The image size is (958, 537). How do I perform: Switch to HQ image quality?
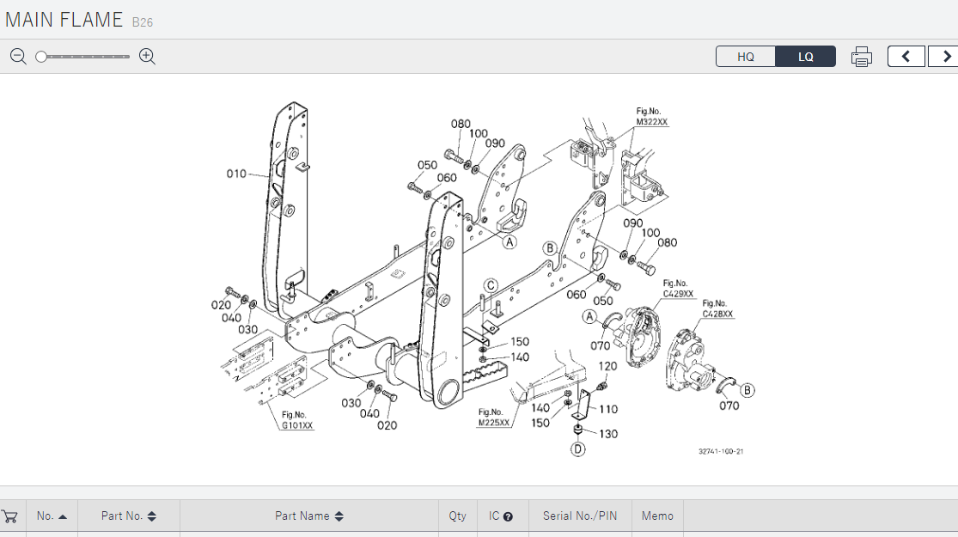coord(746,57)
